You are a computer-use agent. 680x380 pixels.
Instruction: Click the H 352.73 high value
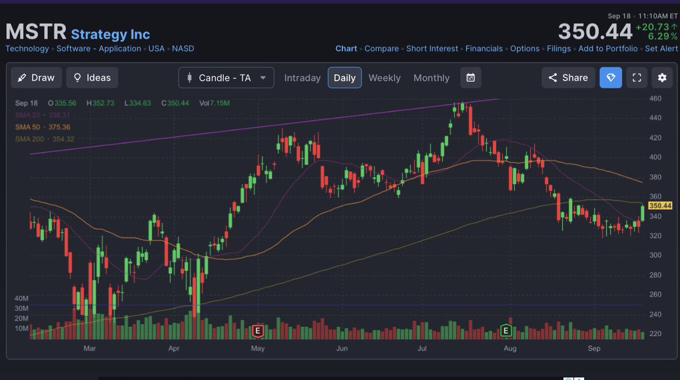coord(100,103)
